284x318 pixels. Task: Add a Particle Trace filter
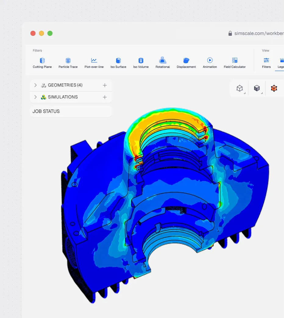point(68,63)
